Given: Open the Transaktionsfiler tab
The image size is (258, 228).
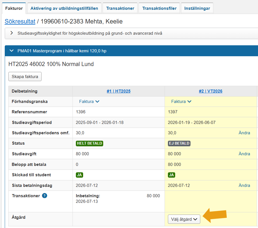Looking at the screenshot, I should pos(159,8).
